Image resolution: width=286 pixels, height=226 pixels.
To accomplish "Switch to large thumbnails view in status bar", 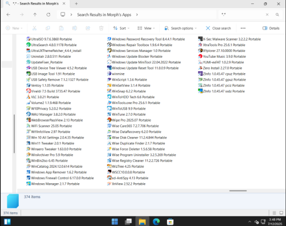I will pyautogui.click(x=281, y=213).
